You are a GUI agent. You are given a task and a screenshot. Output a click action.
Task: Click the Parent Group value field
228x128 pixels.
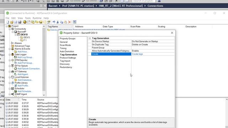tap(153, 48)
